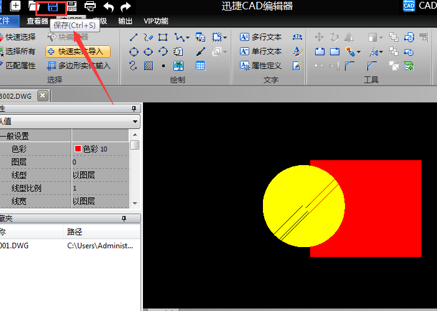
Task: Insert Multiline Text (多行文本)
Action: click(260, 37)
